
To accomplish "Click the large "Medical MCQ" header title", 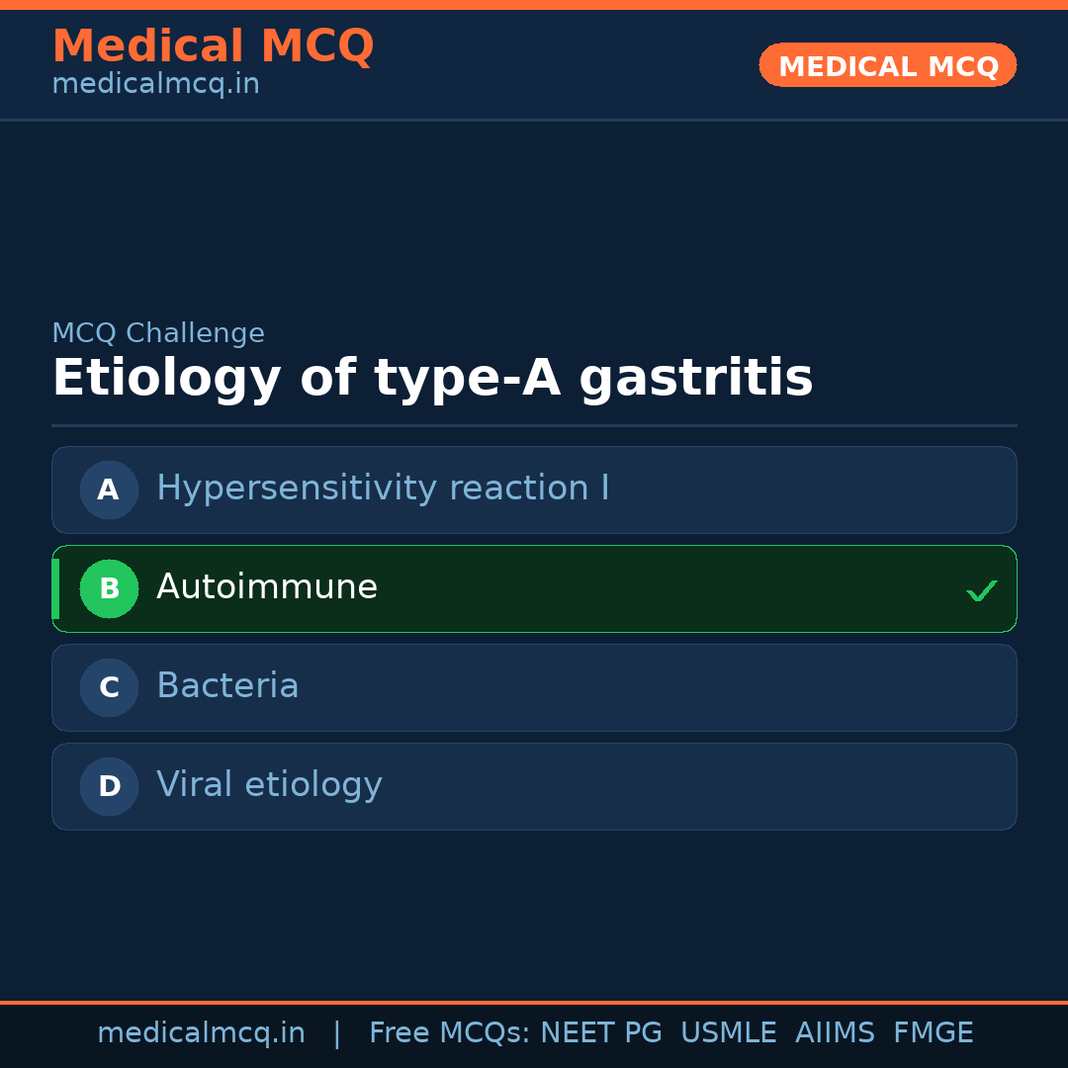I will 213,46.
